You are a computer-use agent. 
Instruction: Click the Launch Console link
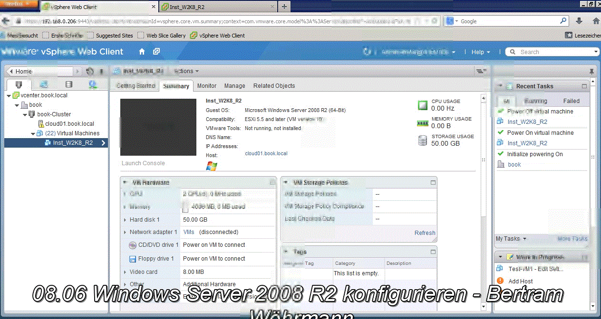(143, 163)
